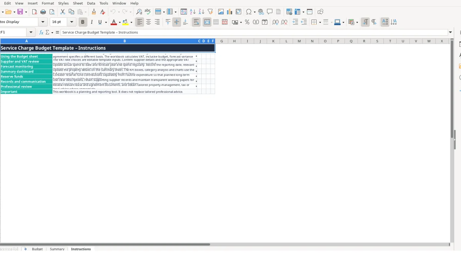Image resolution: width=461 pixels, height=259 pixels.
Task: Clear direct formatting
Action: pyautogui.click(x=103, y=12)
